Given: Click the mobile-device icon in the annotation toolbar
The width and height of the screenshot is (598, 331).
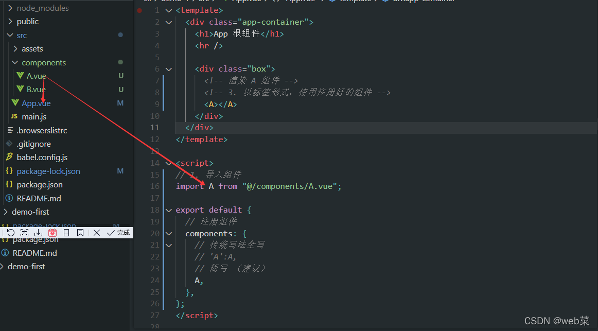Looking at the screenshot, I should click(66, 233).
